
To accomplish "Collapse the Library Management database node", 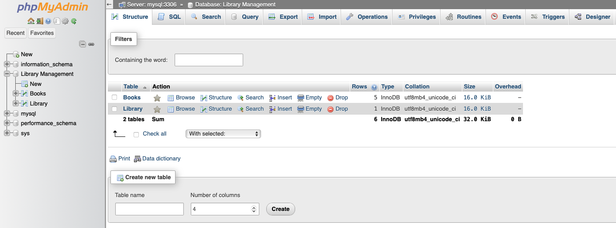I will (7, 74).
